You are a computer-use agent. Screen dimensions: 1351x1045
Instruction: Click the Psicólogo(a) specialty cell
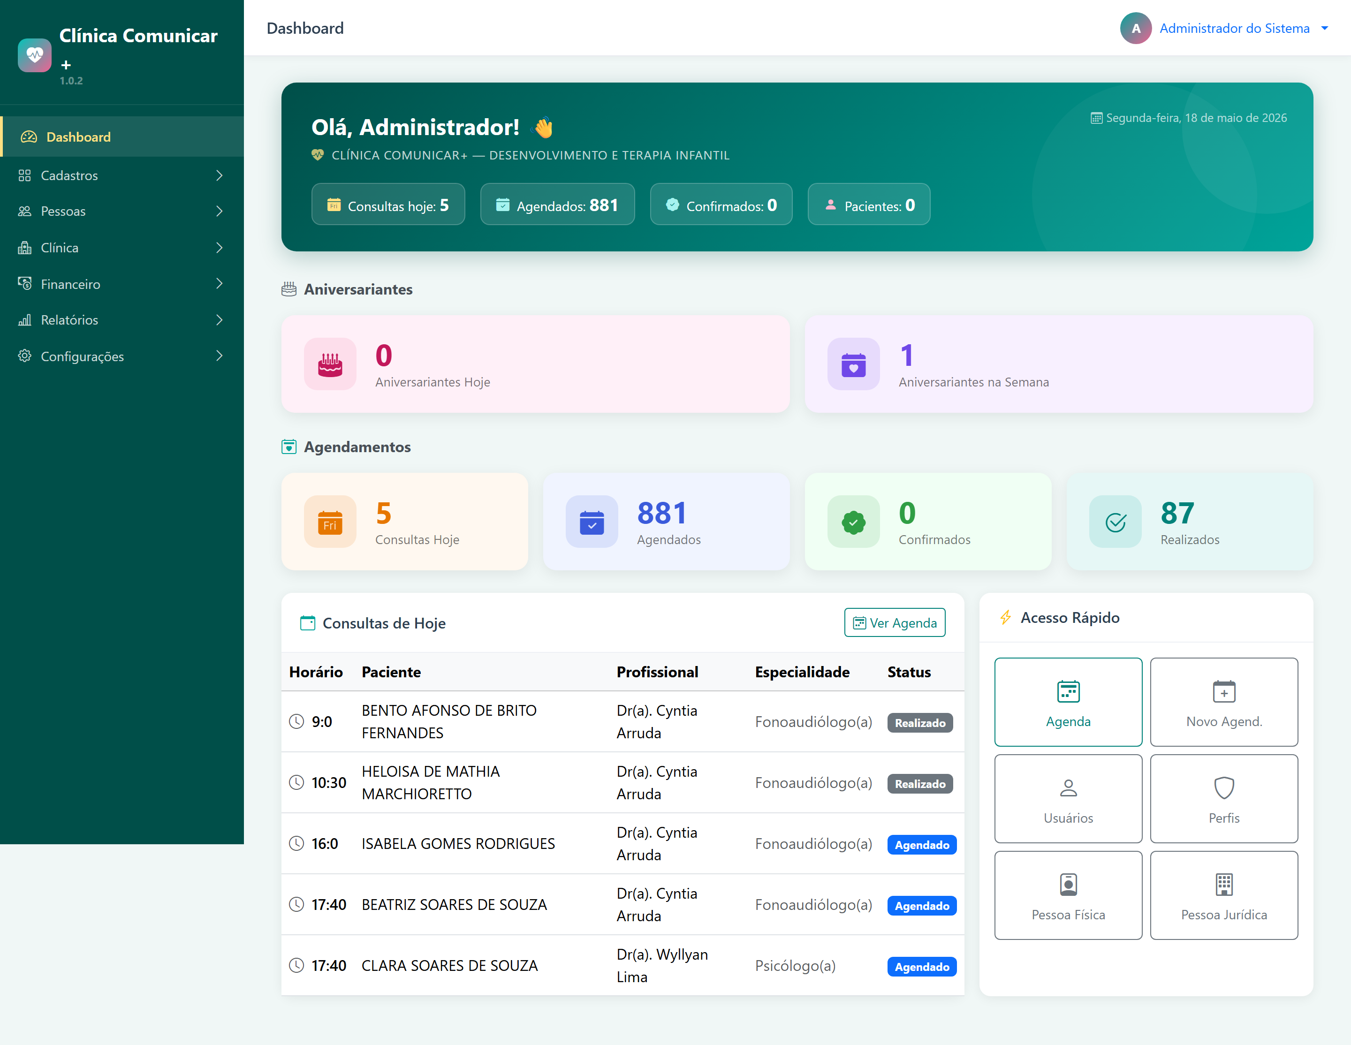[795, 966]
